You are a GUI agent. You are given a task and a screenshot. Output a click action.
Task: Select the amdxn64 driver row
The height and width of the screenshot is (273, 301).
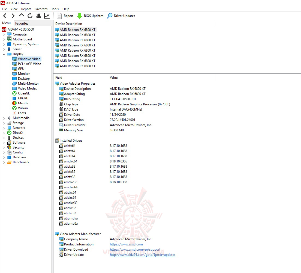(x=134, y=187)
